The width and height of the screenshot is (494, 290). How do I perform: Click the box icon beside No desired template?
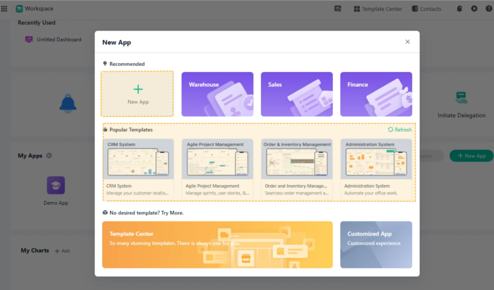coord(105,212)
